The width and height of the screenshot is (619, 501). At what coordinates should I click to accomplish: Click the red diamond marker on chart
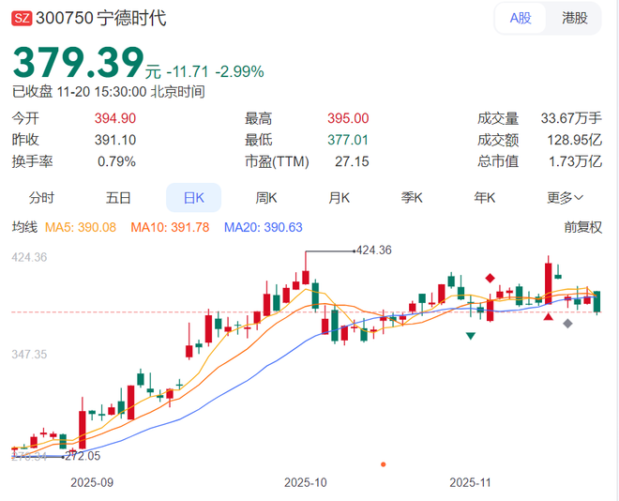click(x=490, y=278)
